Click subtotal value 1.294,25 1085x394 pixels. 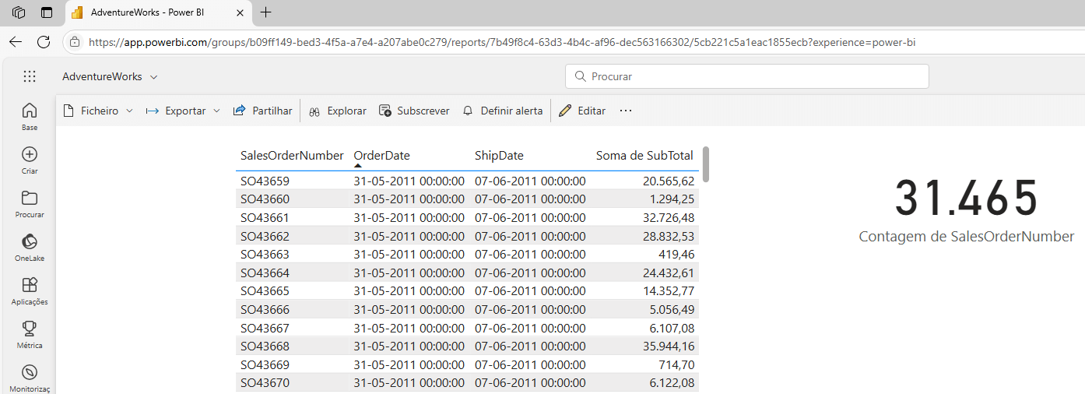[x=672, y=199]
